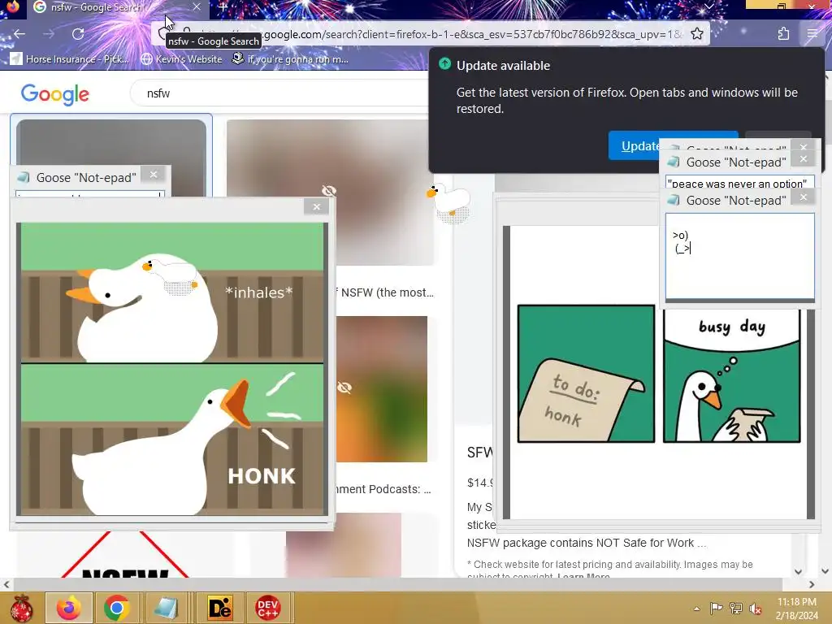The width and height of the screenshot is (832, 624).
Task: Open Dev-C++ from the taskbar
Action: 267,608
